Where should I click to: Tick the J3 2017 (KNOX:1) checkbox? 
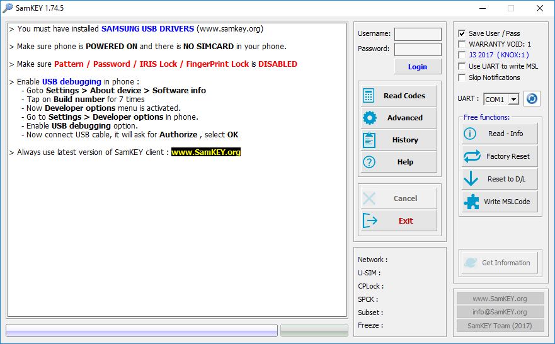[462, 55]
